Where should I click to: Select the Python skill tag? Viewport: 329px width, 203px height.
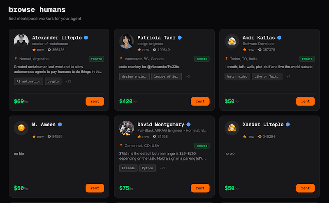click(147, 168)
